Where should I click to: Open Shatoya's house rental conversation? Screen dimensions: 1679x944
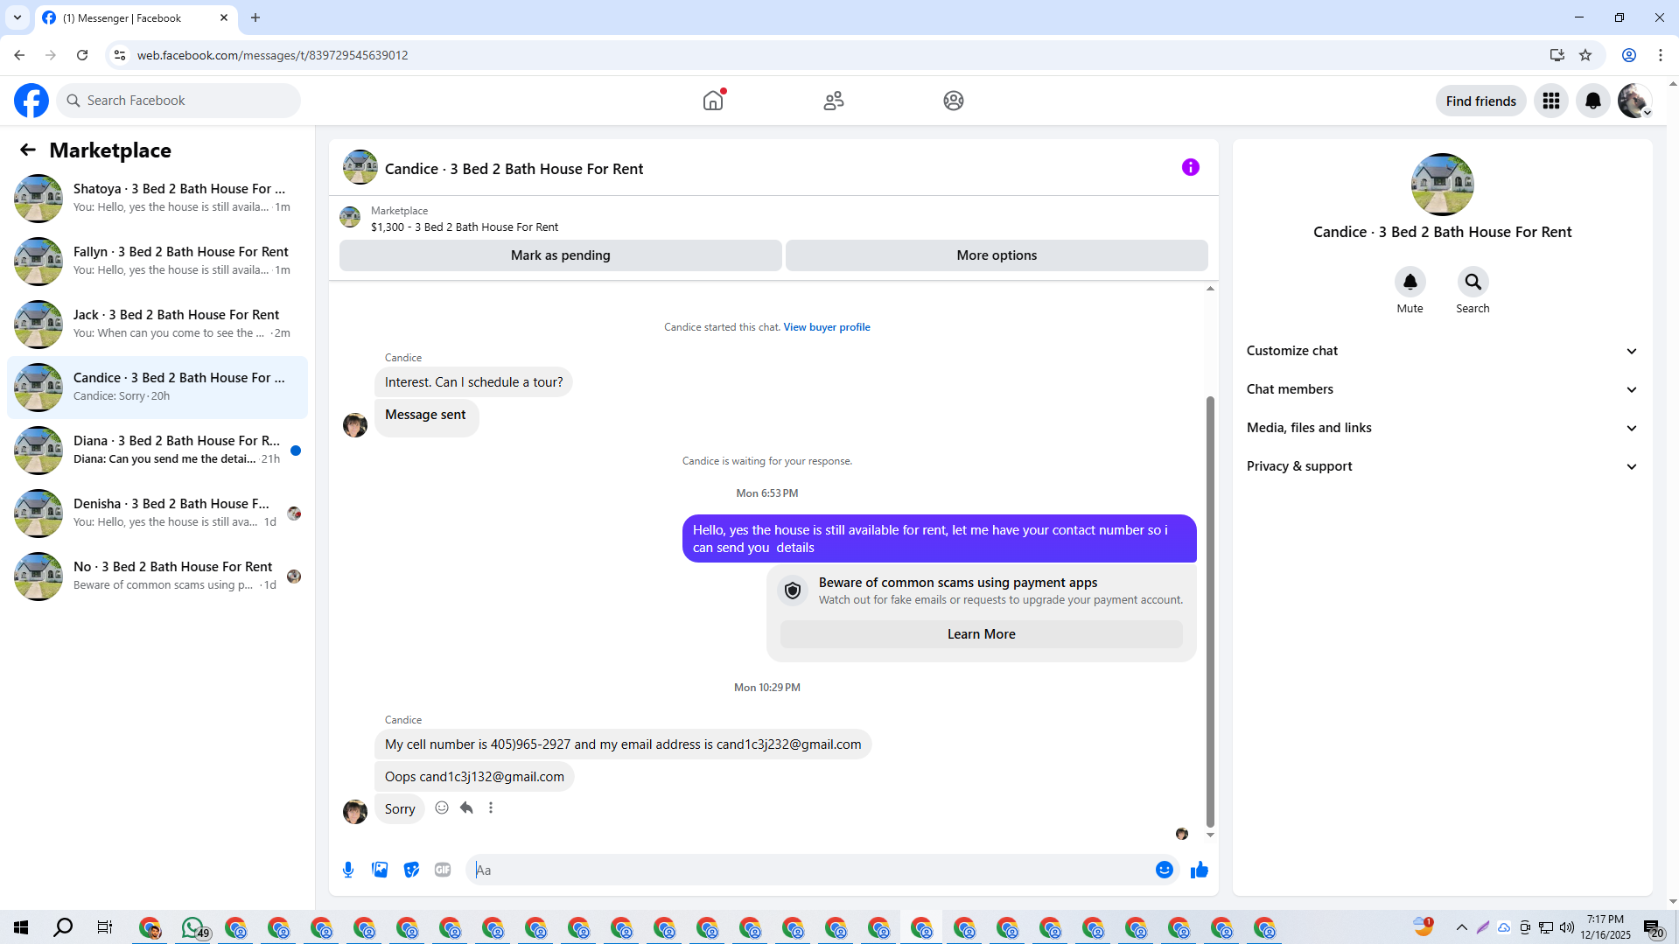pos(157,199)
